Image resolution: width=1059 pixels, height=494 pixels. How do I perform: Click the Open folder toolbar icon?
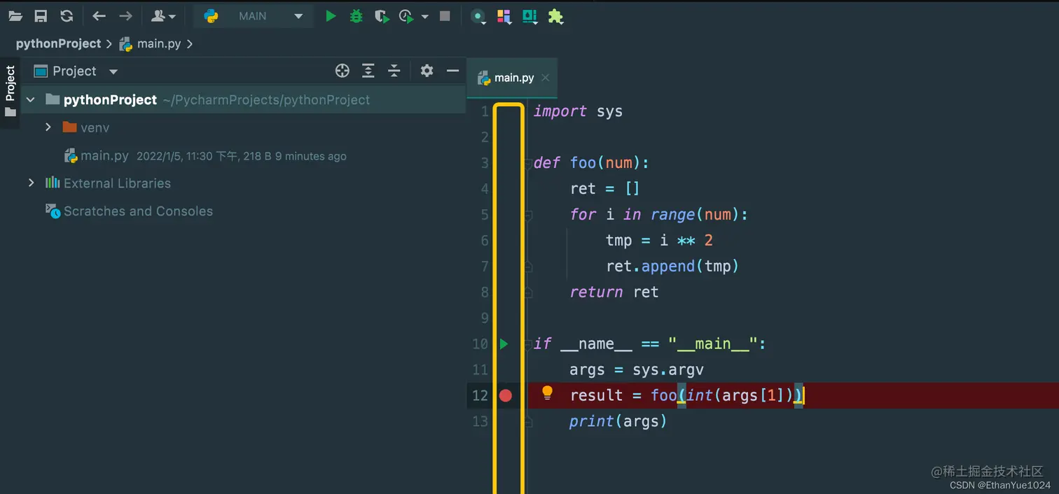point(15,16)
